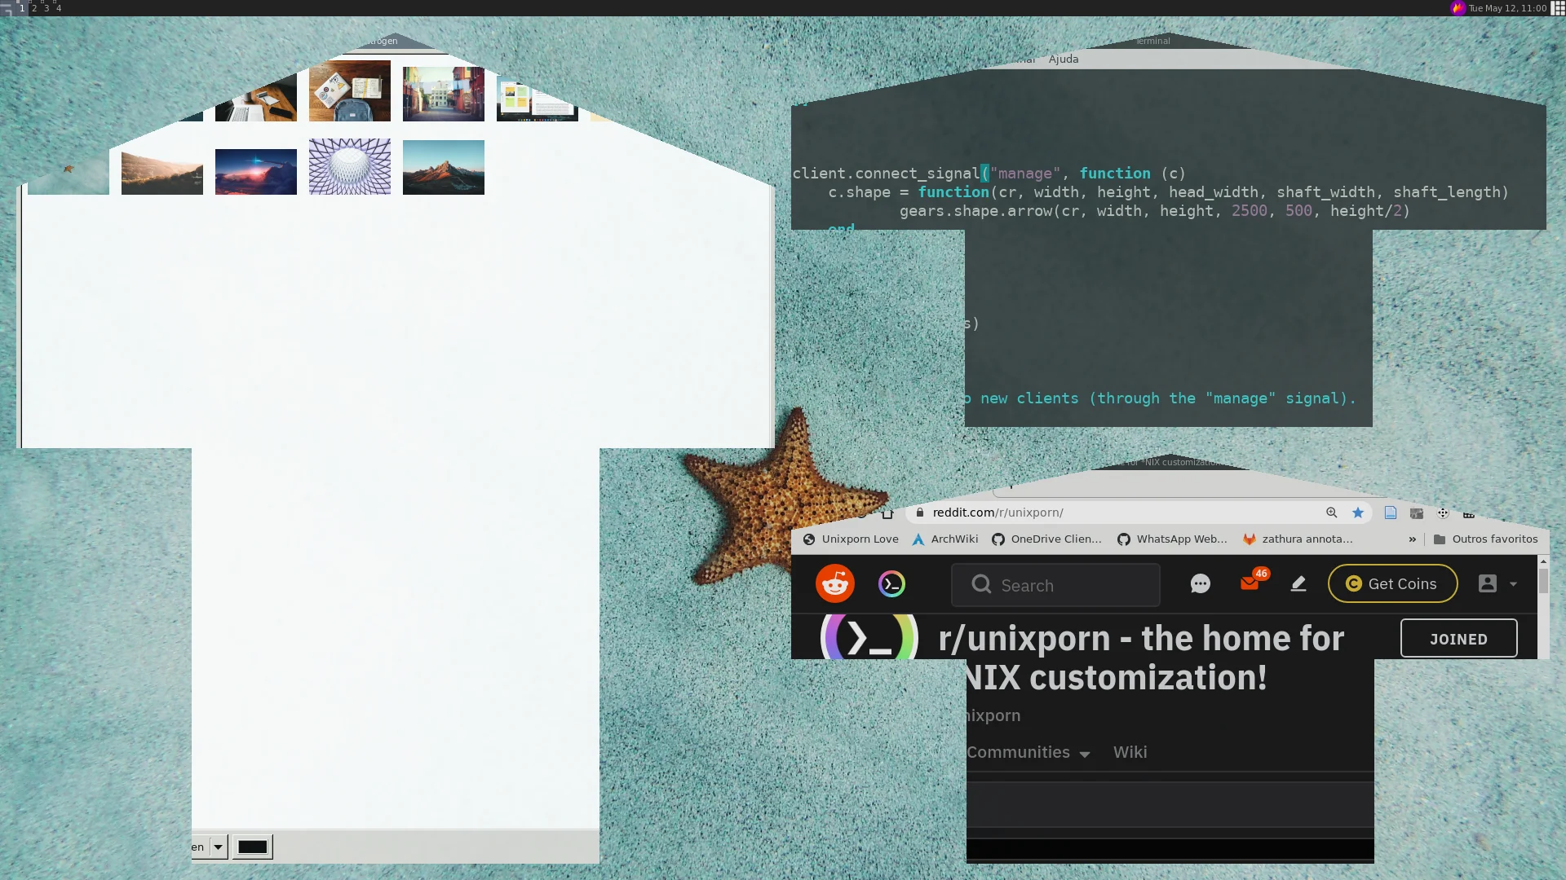Open the create post pencil icon
The height and width of the screenshot is (880, 1566).
click(x=1298, y=583)
